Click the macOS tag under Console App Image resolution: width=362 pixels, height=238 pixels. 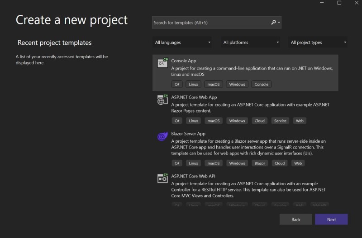click(x=213, y=84)
